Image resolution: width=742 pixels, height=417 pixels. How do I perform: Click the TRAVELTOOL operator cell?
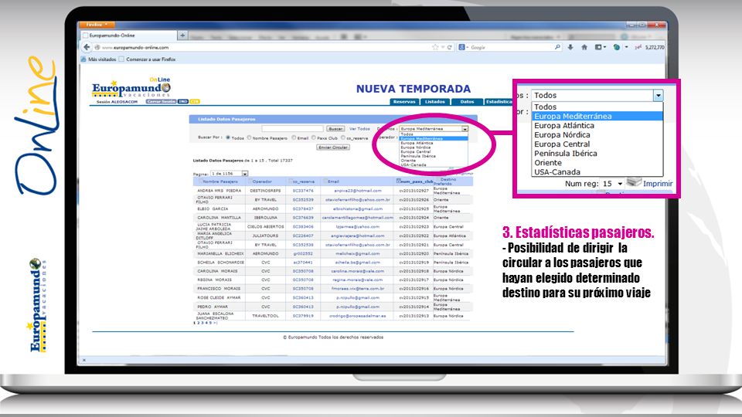pyautogui.click(x=265, y=316)
